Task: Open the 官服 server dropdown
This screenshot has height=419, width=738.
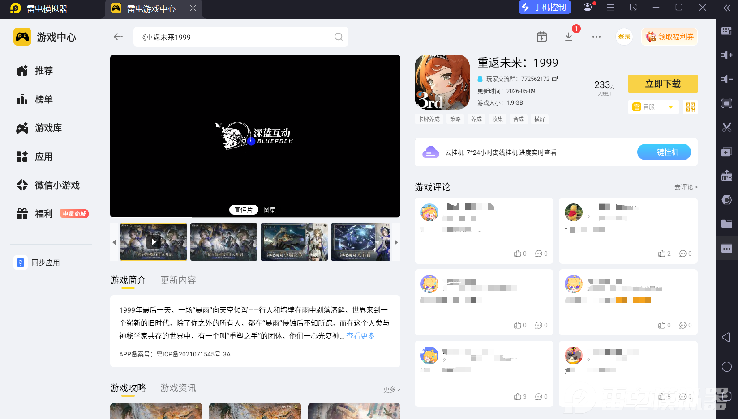Action: coord(653,107)
